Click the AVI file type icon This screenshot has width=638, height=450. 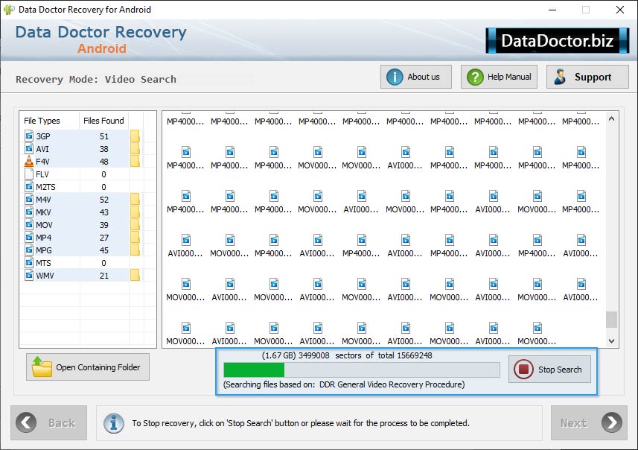click(x=29, y=148)
